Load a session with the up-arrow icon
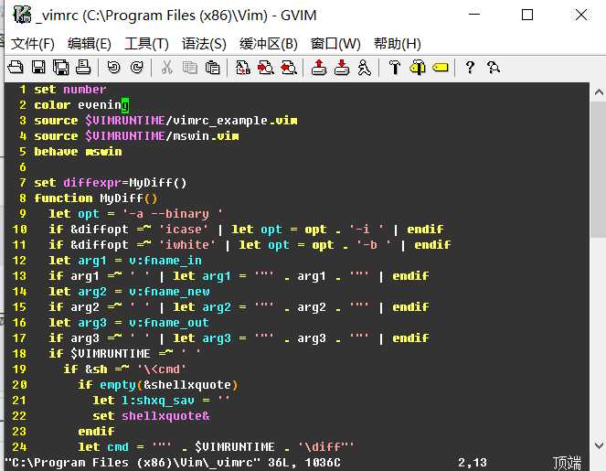This screenshot has width=606, height=471. (x=319, y=68)
